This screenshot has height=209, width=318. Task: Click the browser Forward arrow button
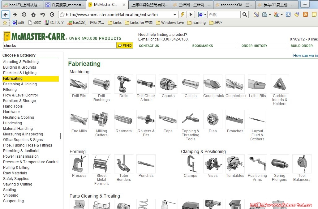point(15,15)
